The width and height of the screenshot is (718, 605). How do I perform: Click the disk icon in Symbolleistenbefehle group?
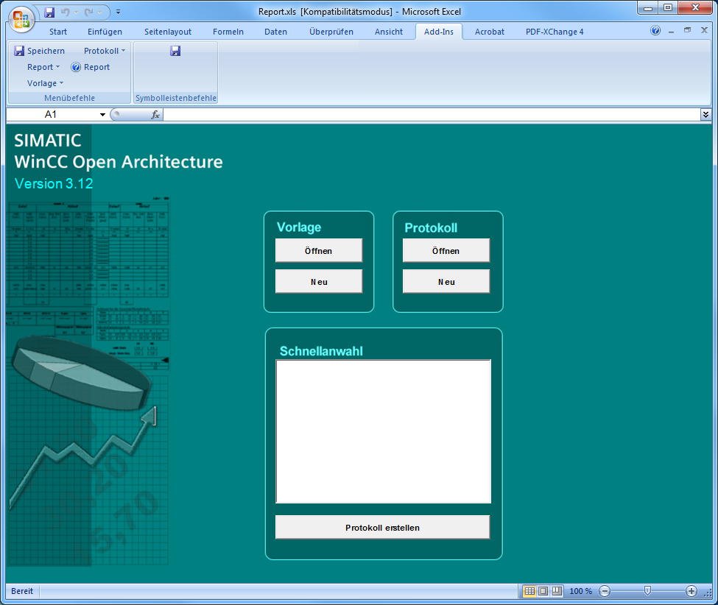pos(175,51)
